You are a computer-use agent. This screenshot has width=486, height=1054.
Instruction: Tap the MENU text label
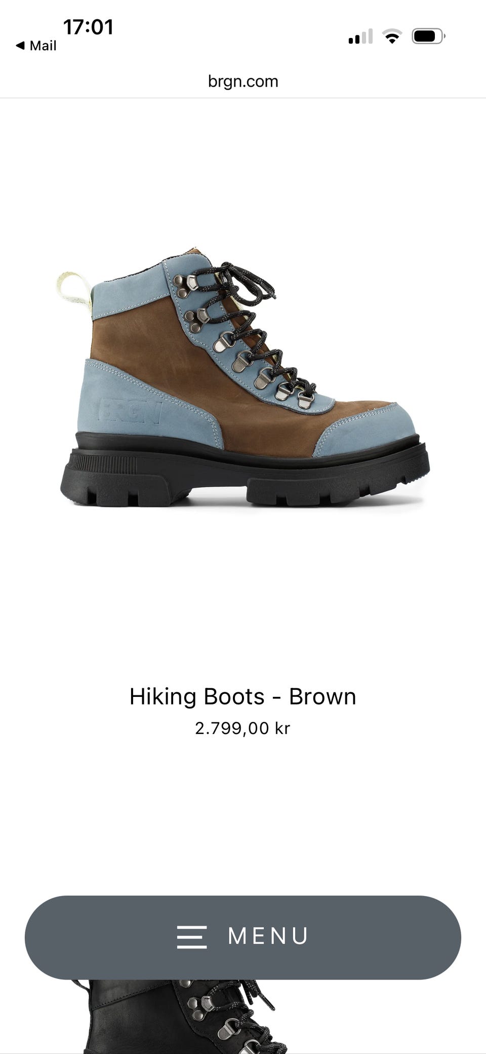[268, 936]
